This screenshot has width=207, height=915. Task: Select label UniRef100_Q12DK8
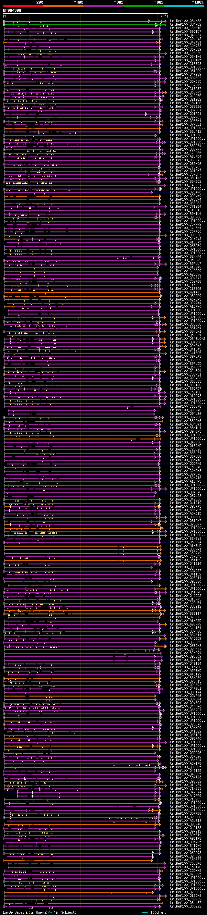(186, 896)
